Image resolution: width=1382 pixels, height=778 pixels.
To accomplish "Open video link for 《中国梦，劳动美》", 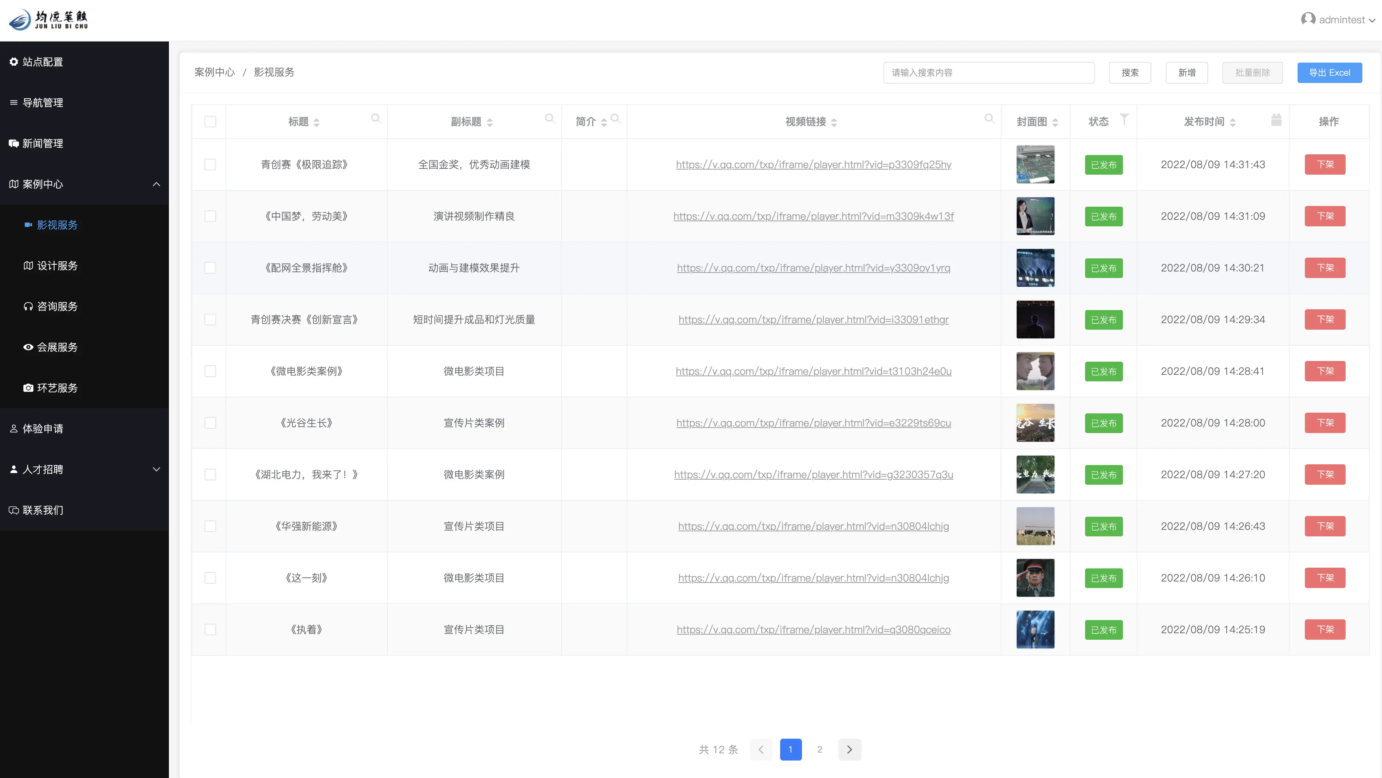I will [813, 216].
